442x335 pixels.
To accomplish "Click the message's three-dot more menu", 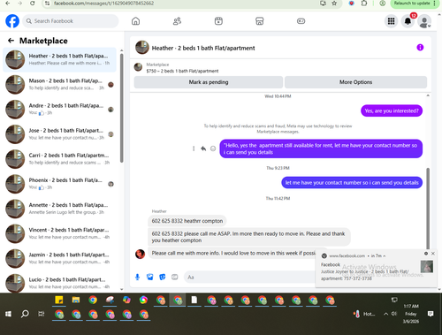I will 194,148.
